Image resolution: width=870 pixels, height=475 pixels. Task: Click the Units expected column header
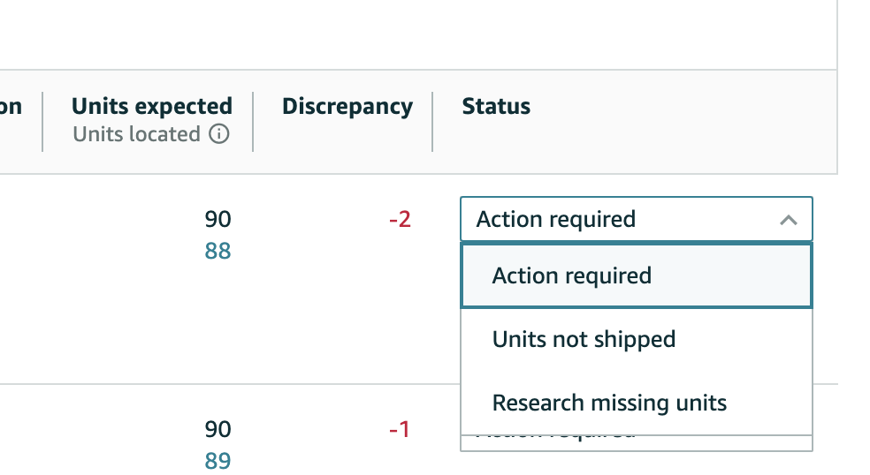click(x=152, y=106)
